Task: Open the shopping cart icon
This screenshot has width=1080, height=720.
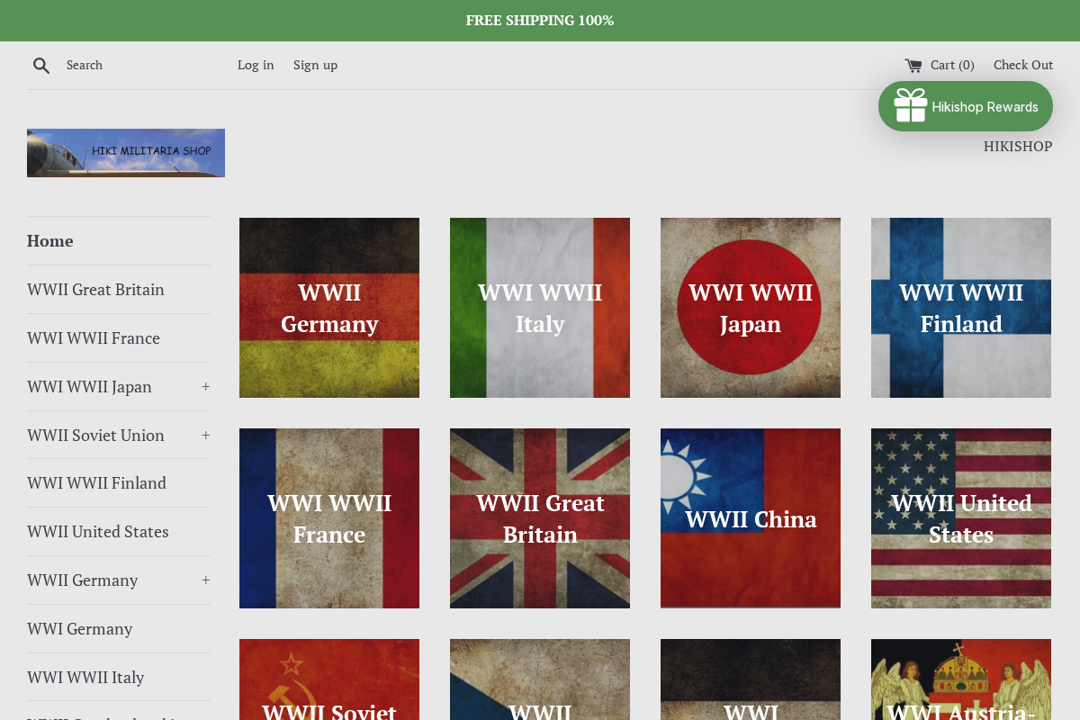Action: click(913, 65)
